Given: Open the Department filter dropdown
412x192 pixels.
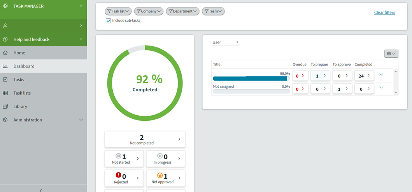Looking at the screenshot, I should coord(182,11).
